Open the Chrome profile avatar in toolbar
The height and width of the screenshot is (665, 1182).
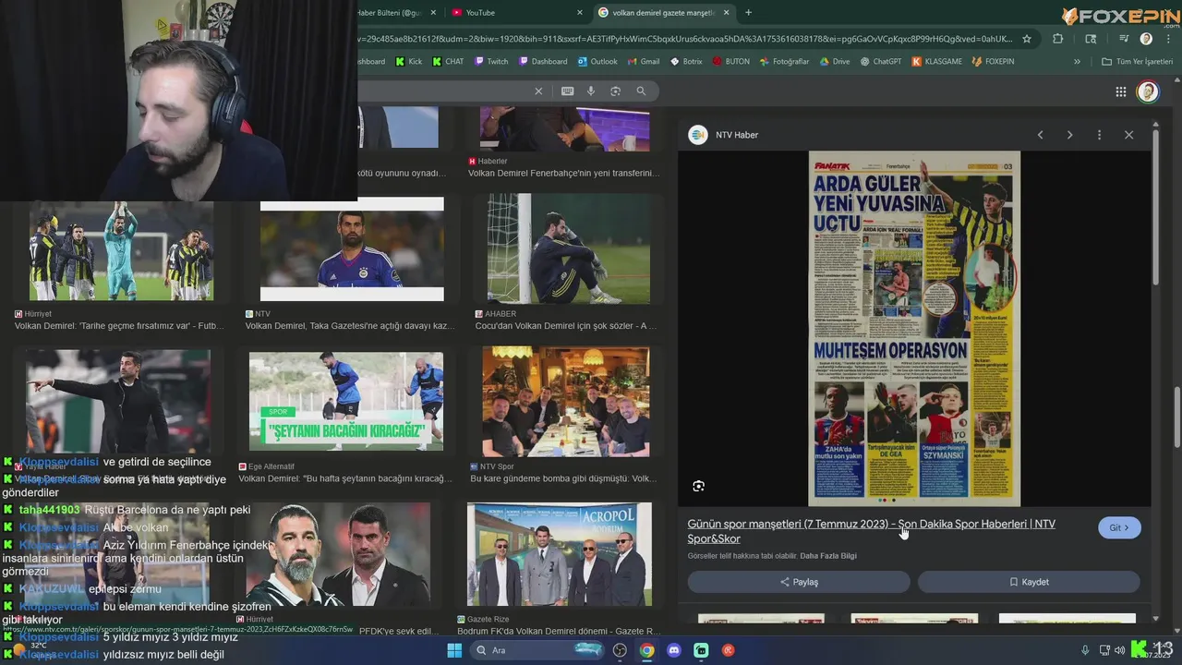coord(1146,39)
